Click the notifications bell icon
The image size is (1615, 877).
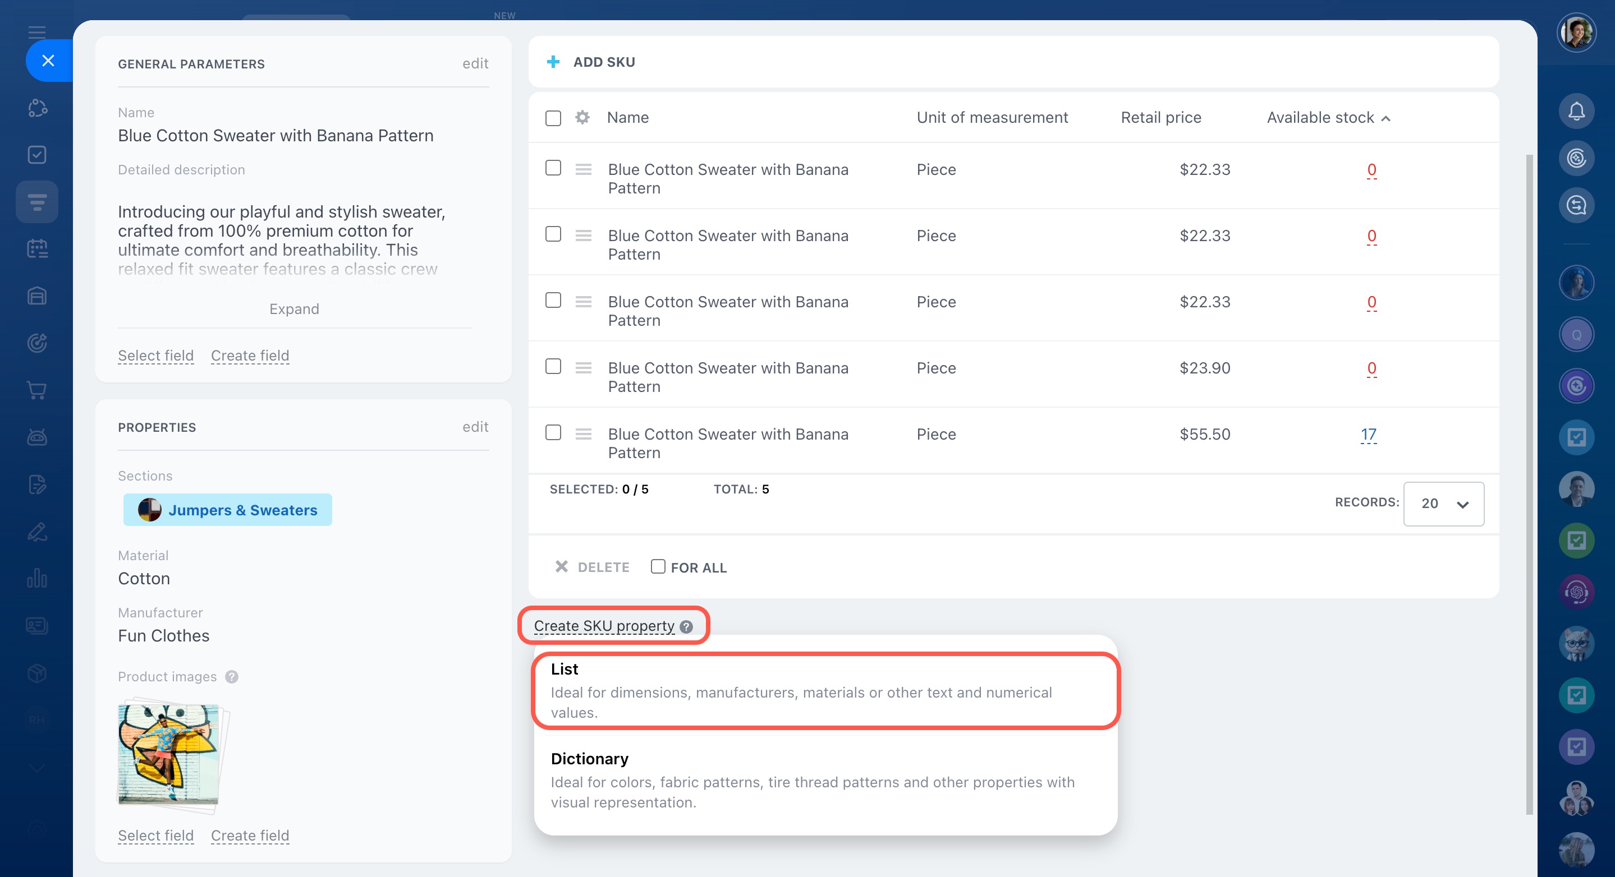[1576, 111]
